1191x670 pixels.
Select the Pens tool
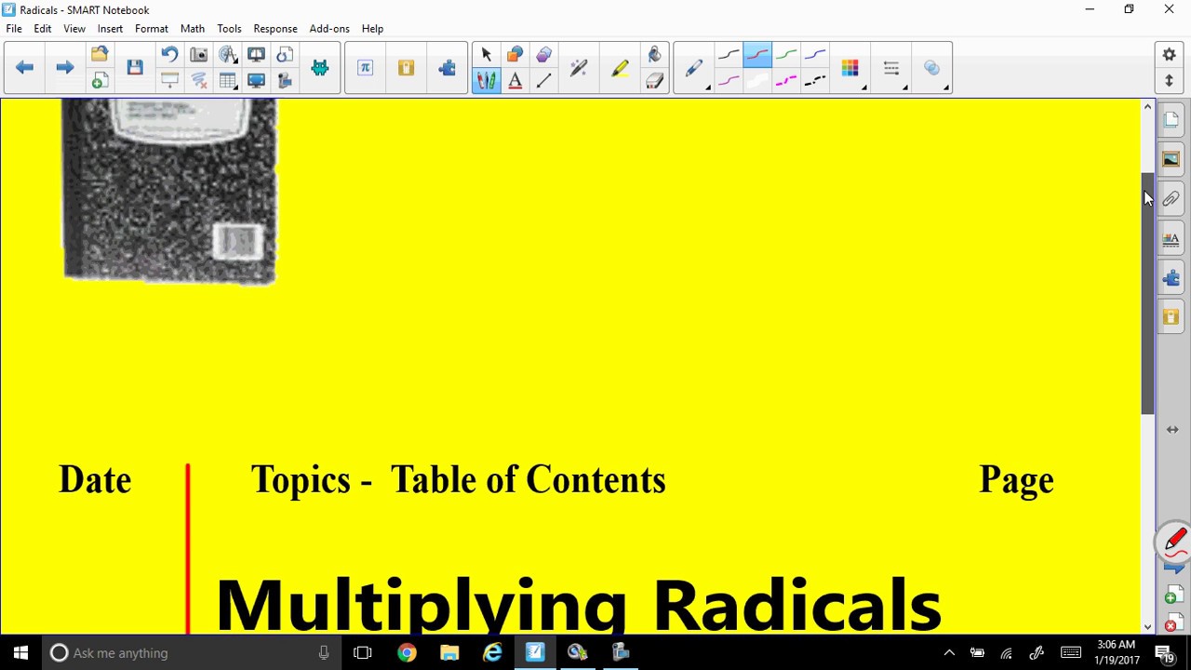point(486,81)
